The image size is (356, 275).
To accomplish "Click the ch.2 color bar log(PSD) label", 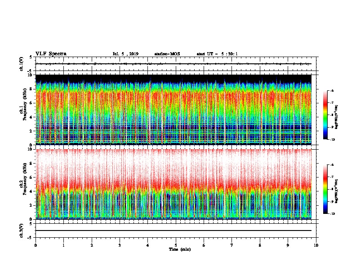I will [336, 191].
